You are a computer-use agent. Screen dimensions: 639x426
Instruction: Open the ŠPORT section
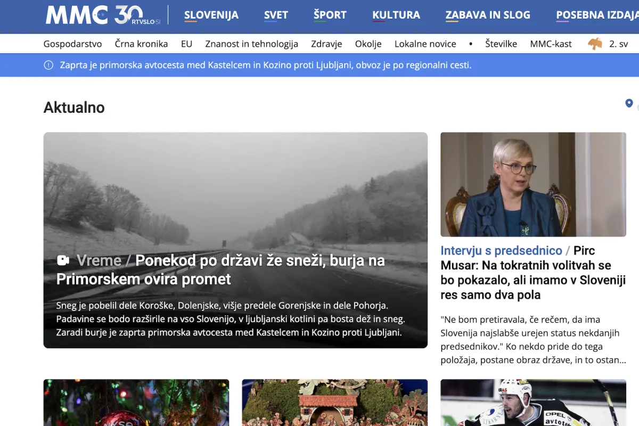click(330, 15)
